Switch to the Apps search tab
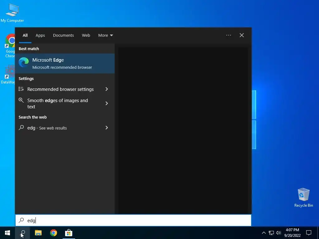Screen dimensions: 319x239 [x=40, y=35]
